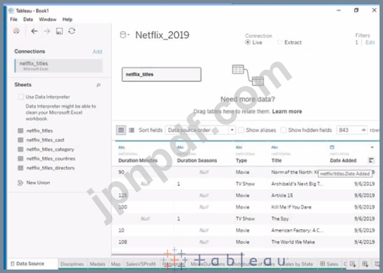Click the back arrow in the toolbar
The height and width of the screenshot is (273, 383).
[x=34, y=31]
